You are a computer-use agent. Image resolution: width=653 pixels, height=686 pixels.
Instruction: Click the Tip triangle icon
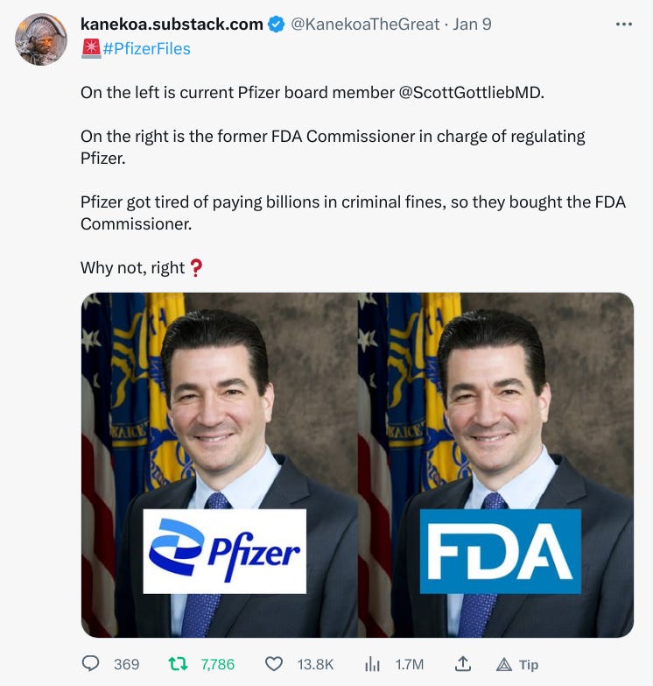[x=504, y=665]
